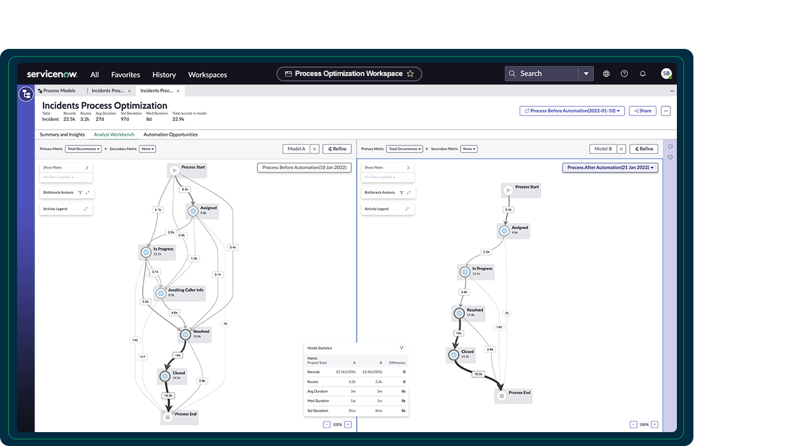794x446 pixels.
Task: Click the process mining logo icon top-left sidebar
Action: tap(25, 94)
